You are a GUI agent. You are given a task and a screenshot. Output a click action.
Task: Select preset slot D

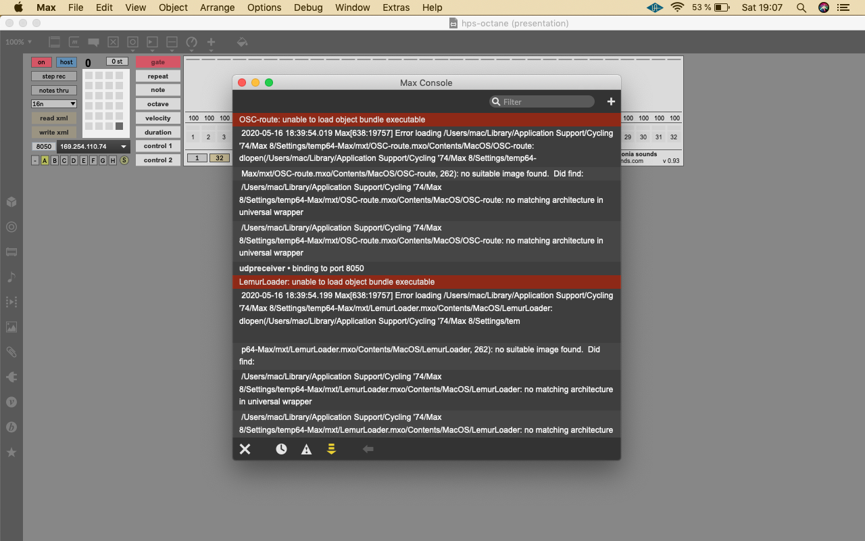click(74, 160)
